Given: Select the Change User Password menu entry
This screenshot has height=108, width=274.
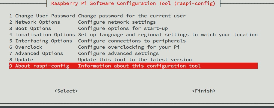Looking at the screenshot, I should (x=133, y=16).
